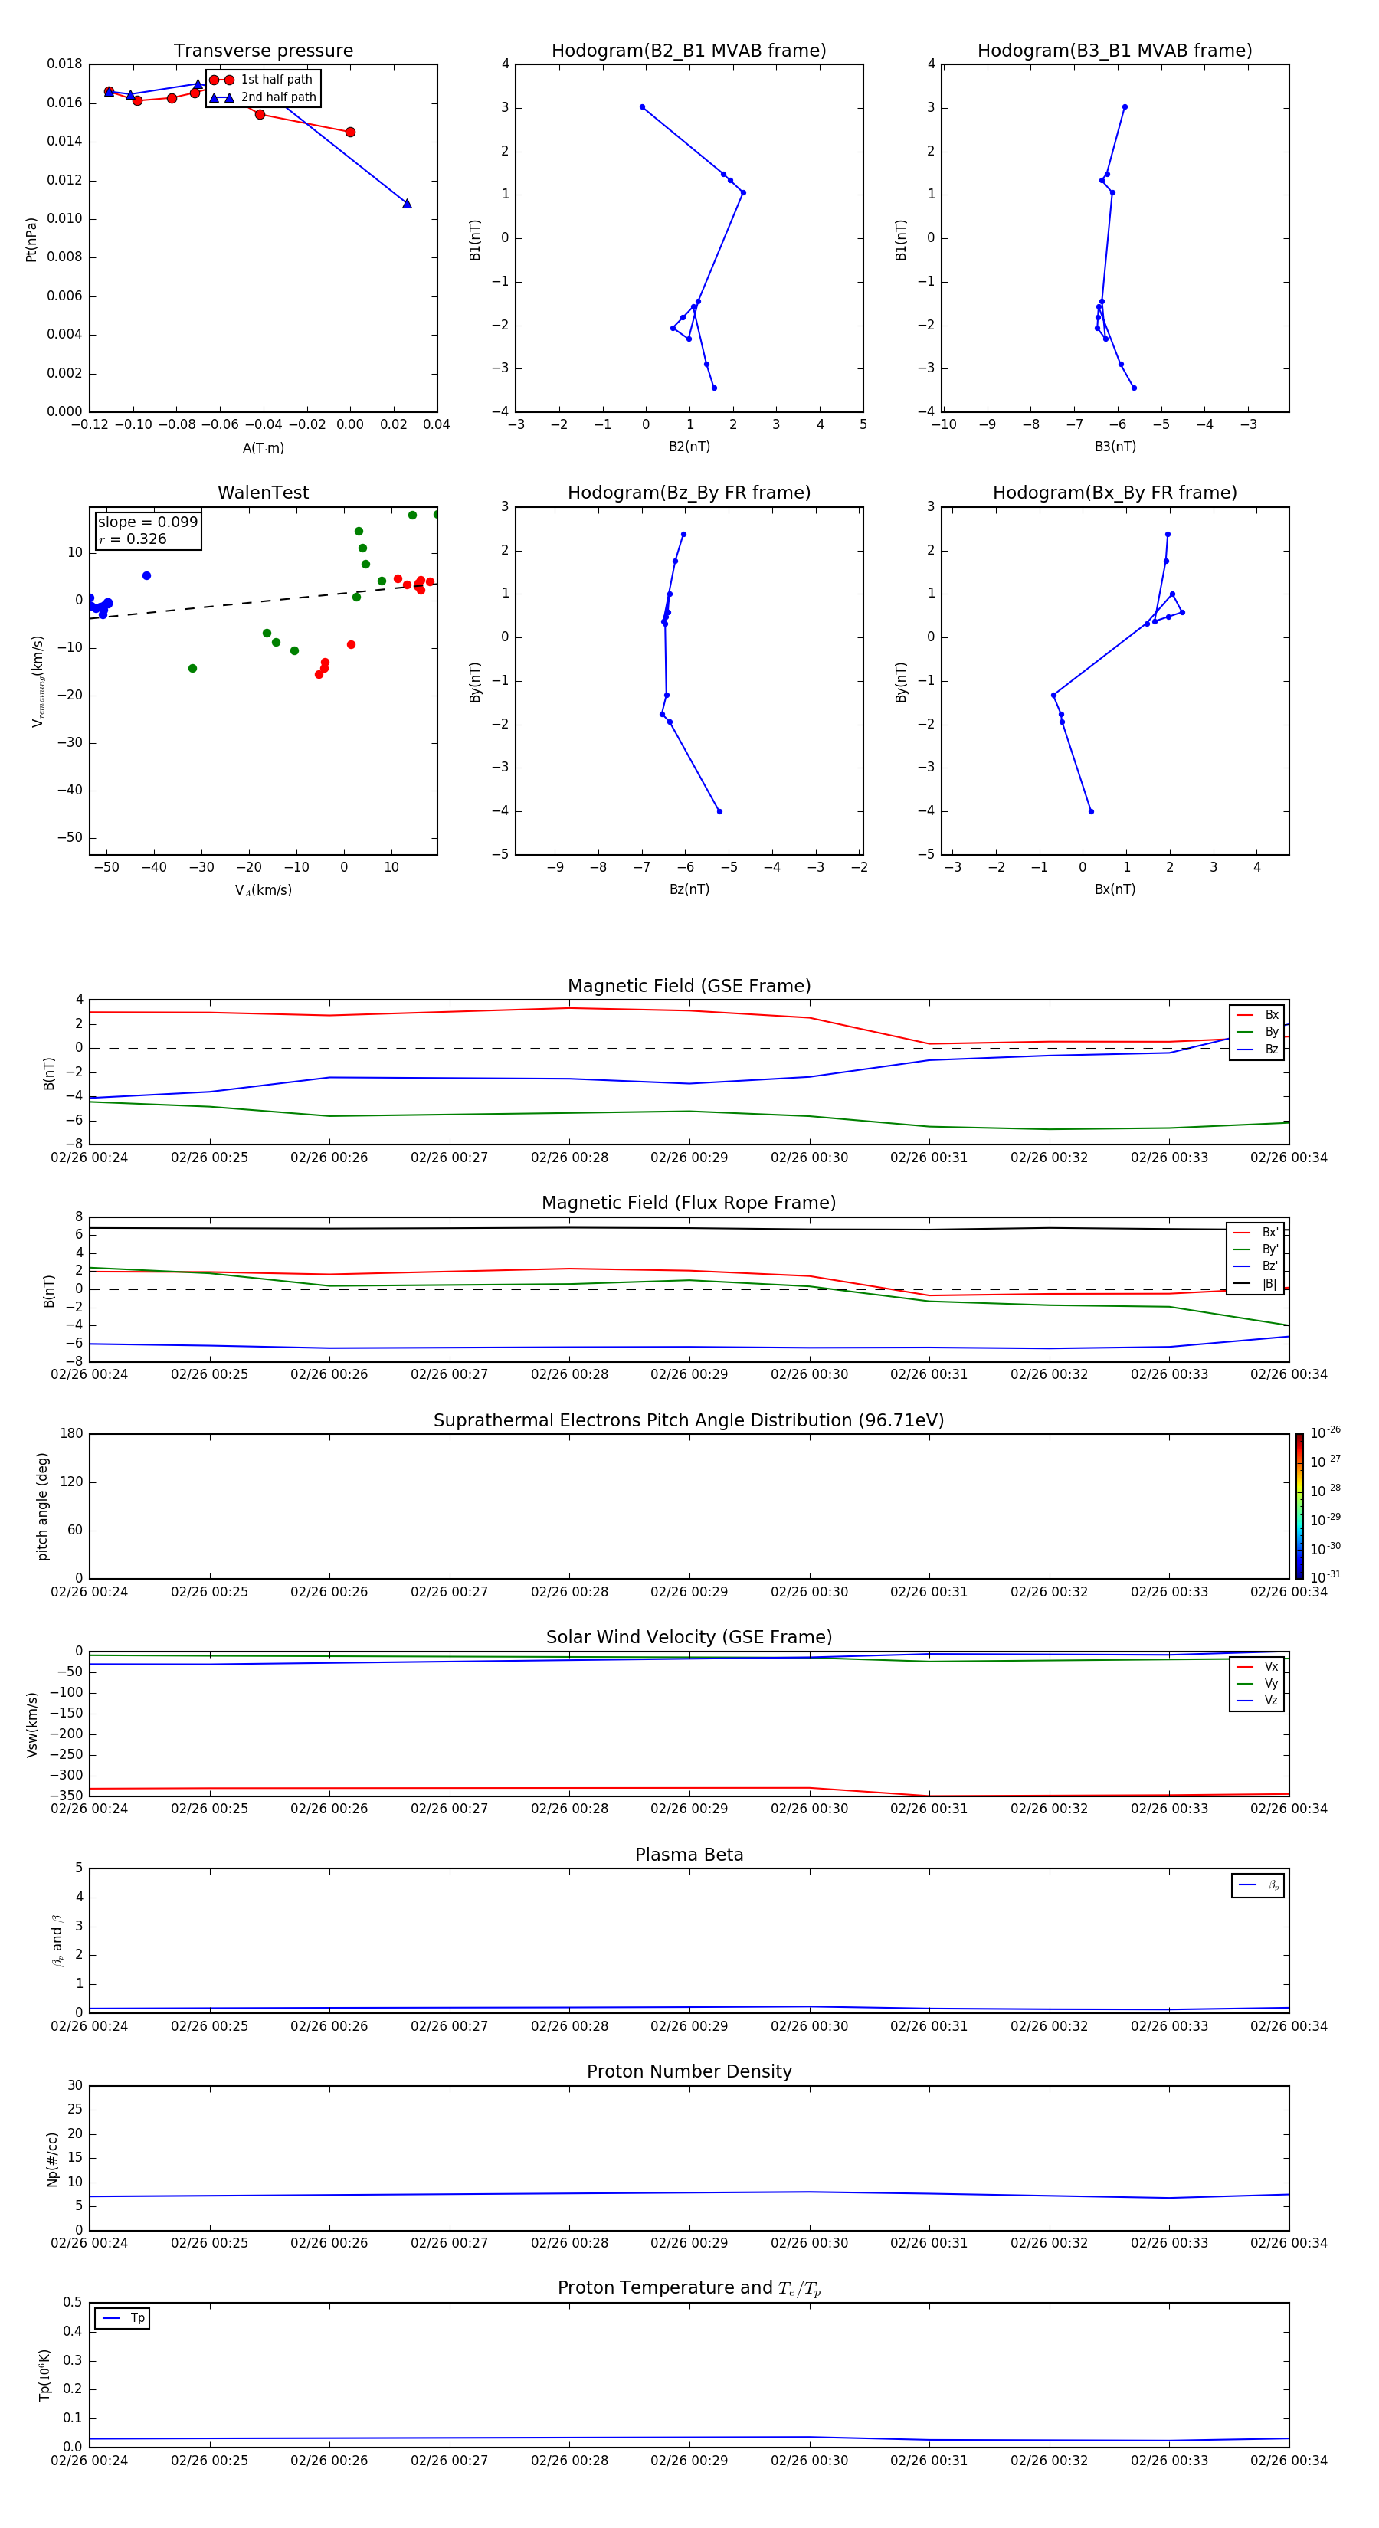1379x2528 pixels.
Task: Click the 'A(T·m)' x-axis label
Action: (263, 447)
